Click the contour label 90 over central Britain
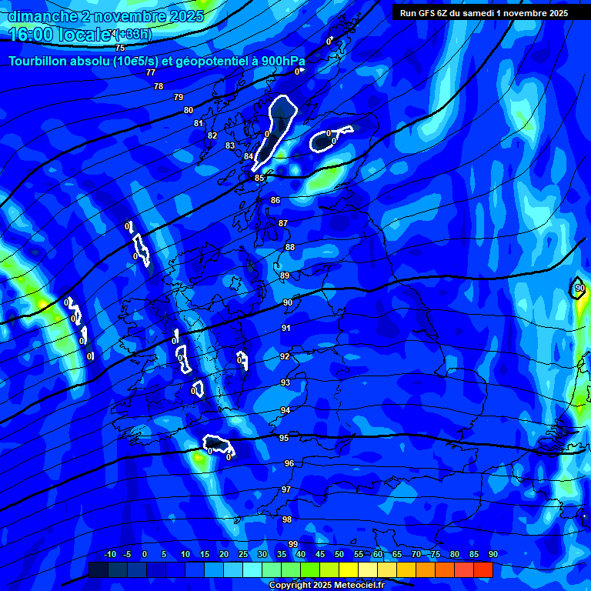This screenshot has height=591, width=591. coord(287,302)
